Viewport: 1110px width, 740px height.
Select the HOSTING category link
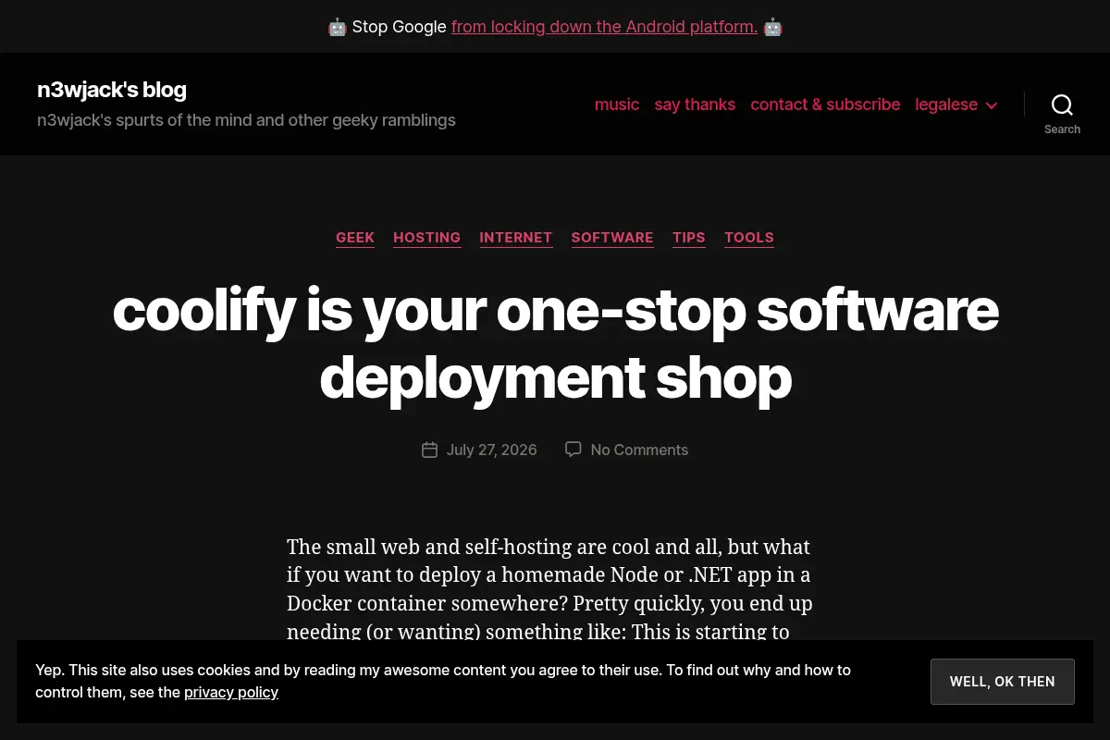426,238
